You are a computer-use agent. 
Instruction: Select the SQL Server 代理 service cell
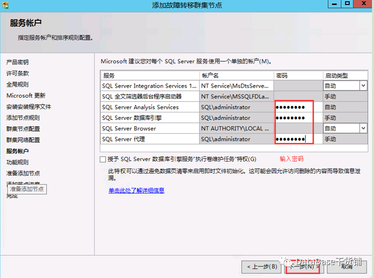(x=150, y=139)
